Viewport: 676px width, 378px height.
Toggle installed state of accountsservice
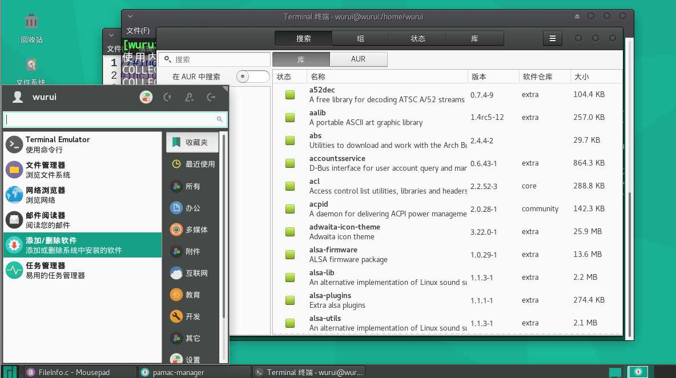(290, 163)
